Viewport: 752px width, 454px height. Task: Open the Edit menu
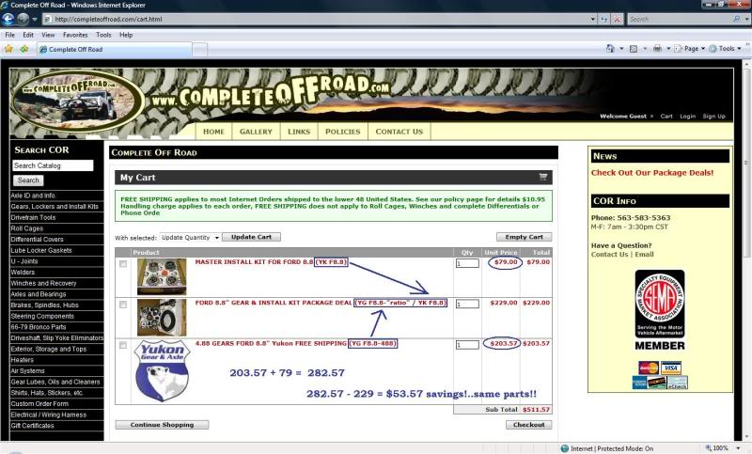click(x=28, y=35)
